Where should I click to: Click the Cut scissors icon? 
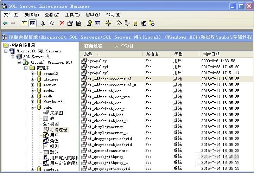point(43,23)
